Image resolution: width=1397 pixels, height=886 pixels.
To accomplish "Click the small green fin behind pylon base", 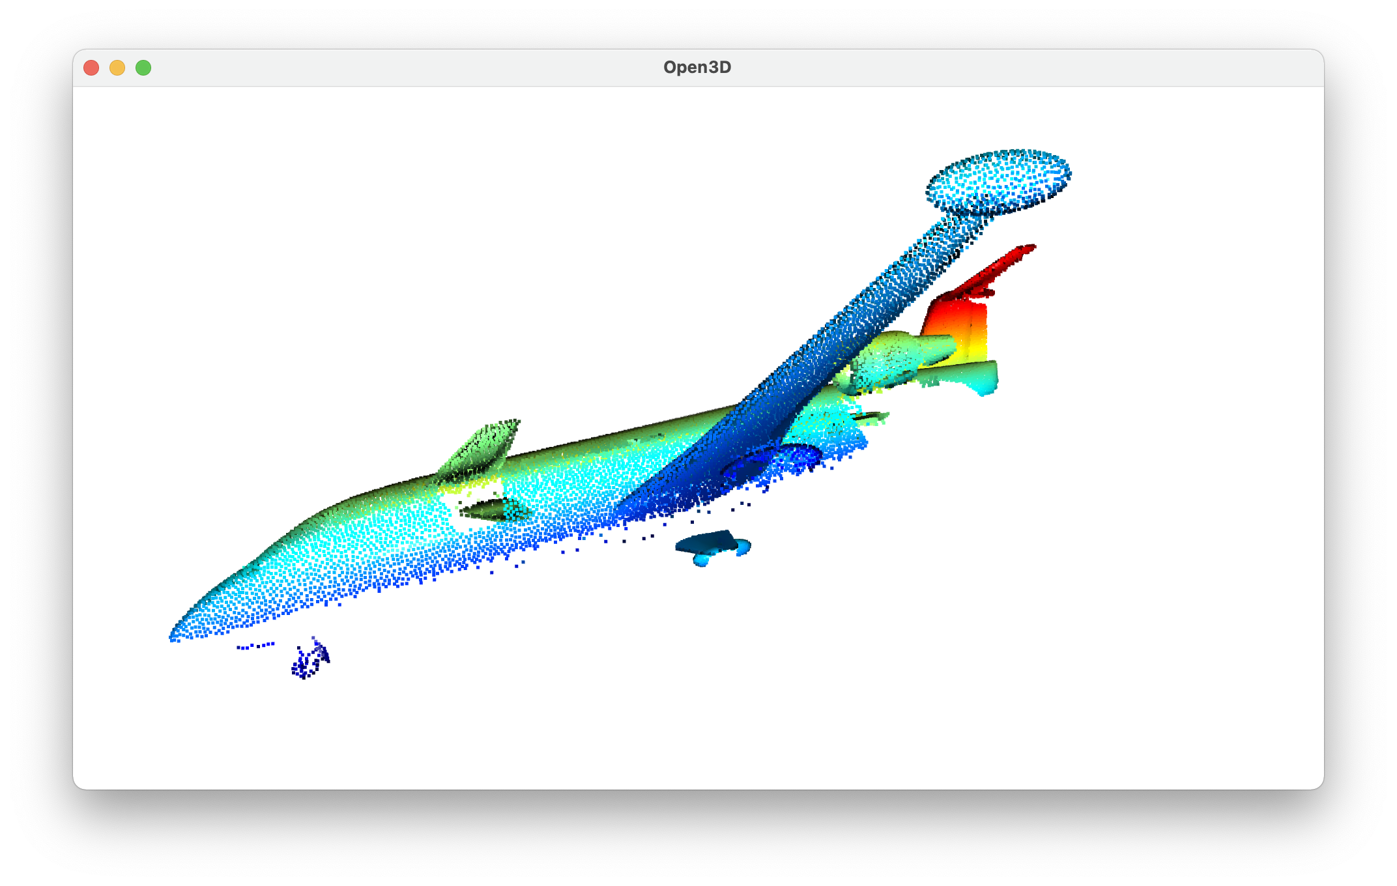I will click(x=870, y=416).
